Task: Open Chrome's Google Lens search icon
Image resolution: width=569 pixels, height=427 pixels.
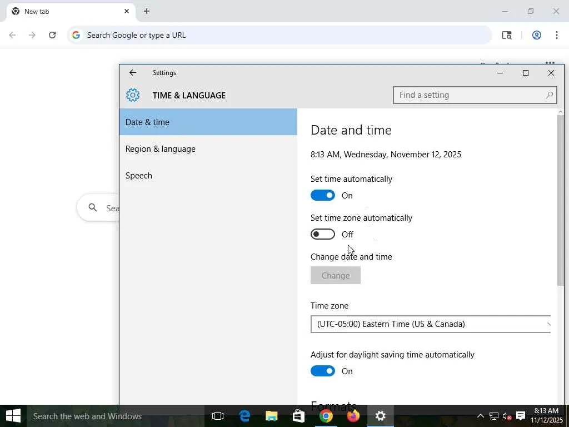Action: pos(507,35)
